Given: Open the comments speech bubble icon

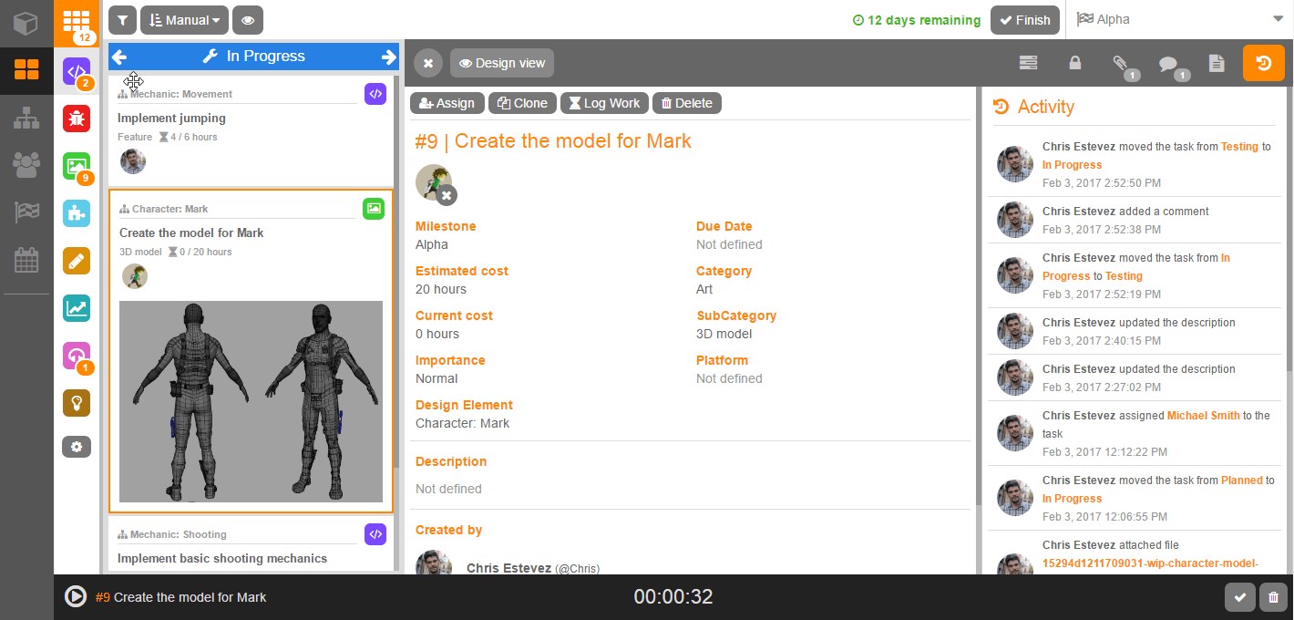Looking at the screenshot, I should tap(1168, 63).
